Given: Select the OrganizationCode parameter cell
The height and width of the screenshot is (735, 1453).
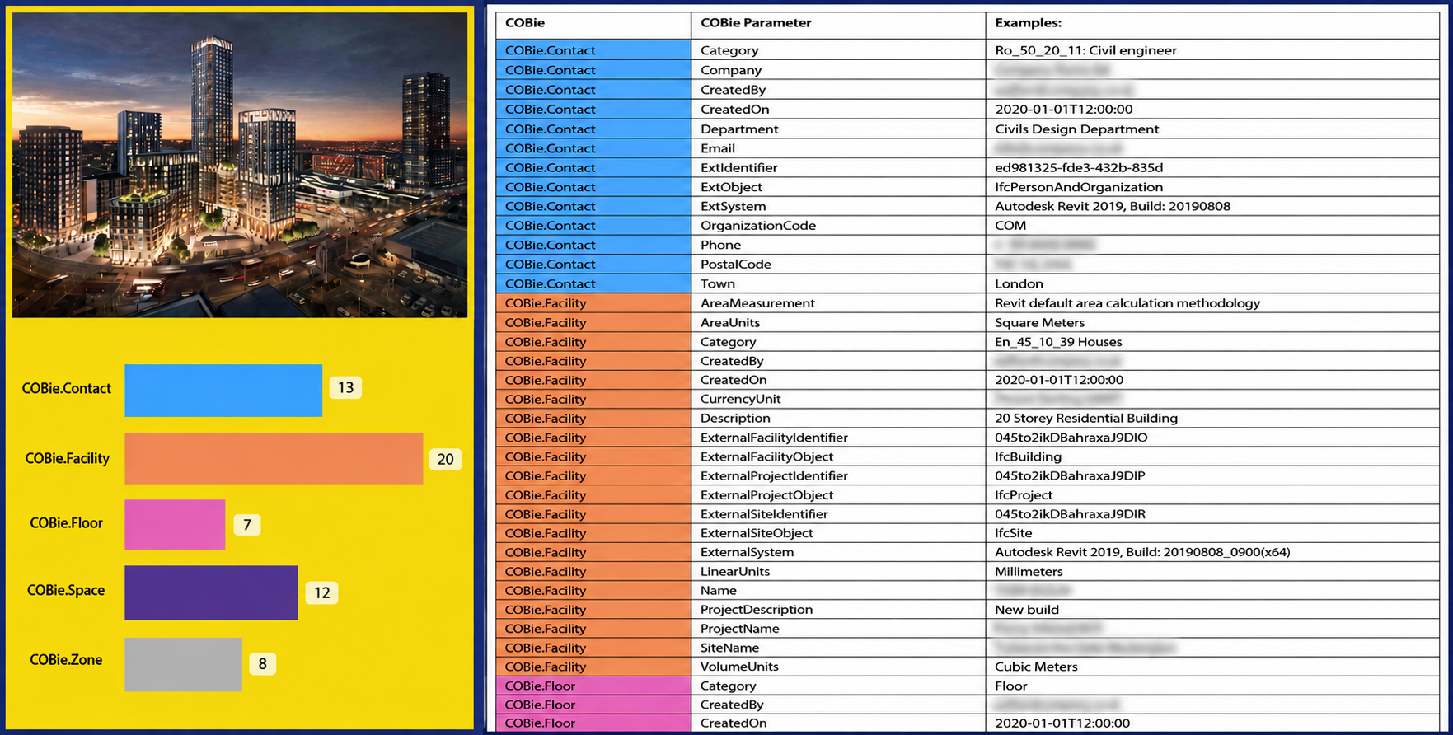Looking at the screenshot, I should (x=838, y=225).
